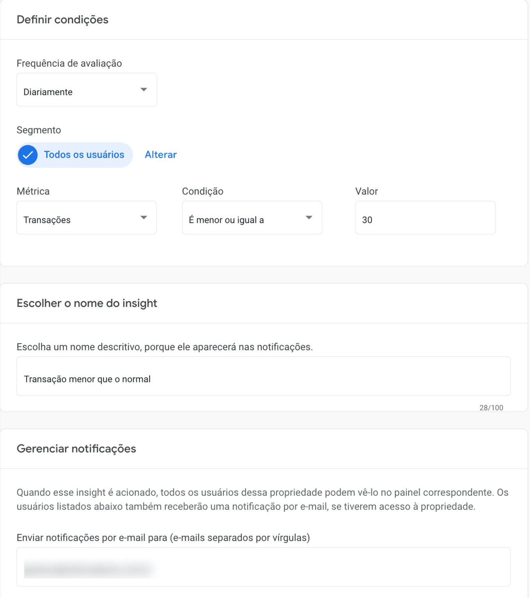
Task: Click the Condição field label
Action: point(202,192)
